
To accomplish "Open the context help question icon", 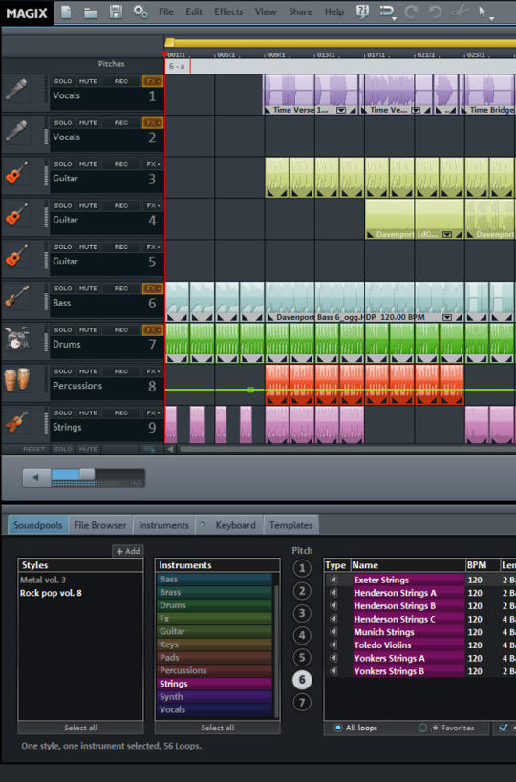I will click(x=362, y=11).
